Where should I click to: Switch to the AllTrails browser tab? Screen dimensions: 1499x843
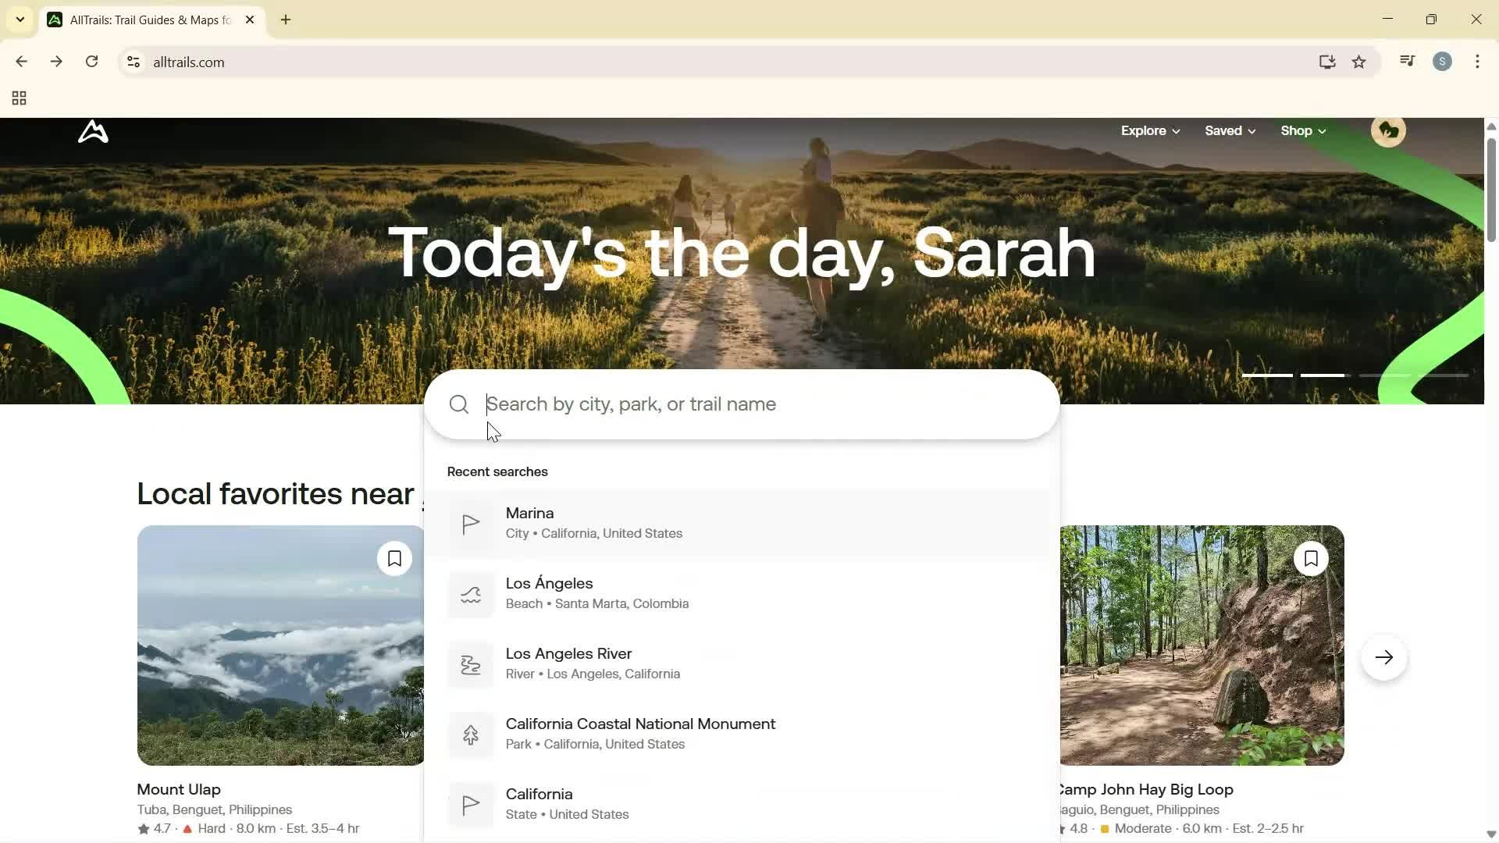141,20
